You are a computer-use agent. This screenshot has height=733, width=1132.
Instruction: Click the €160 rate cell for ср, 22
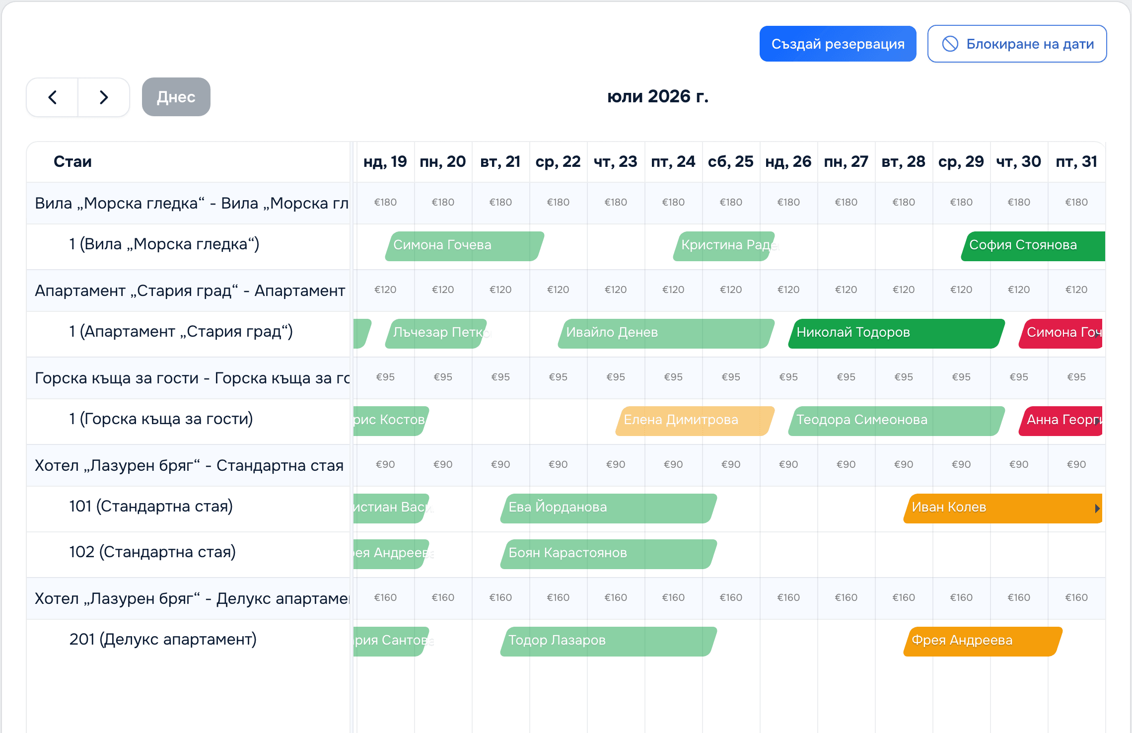(558, 597)
